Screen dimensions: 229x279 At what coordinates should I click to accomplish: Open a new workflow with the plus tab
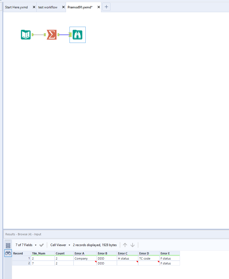pyautogui.click(x=106, y=7)
